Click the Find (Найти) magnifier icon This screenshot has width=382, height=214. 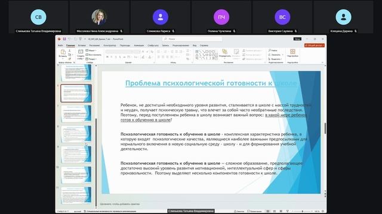[x=269, y=50]
